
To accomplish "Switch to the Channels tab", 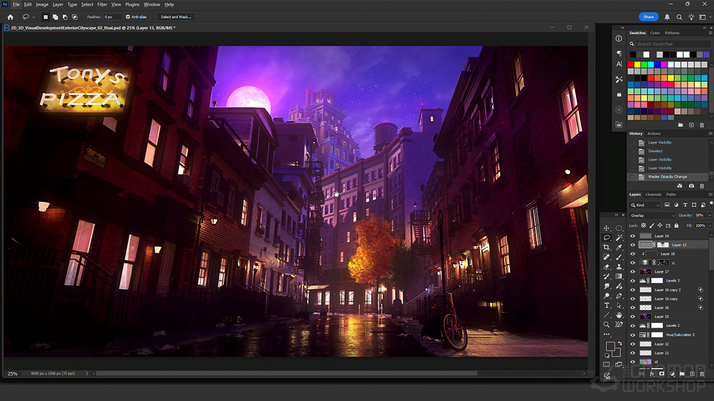I will (x=653, y=194).
